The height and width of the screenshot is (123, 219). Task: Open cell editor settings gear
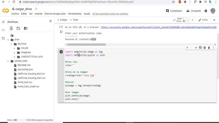point(205,48)
